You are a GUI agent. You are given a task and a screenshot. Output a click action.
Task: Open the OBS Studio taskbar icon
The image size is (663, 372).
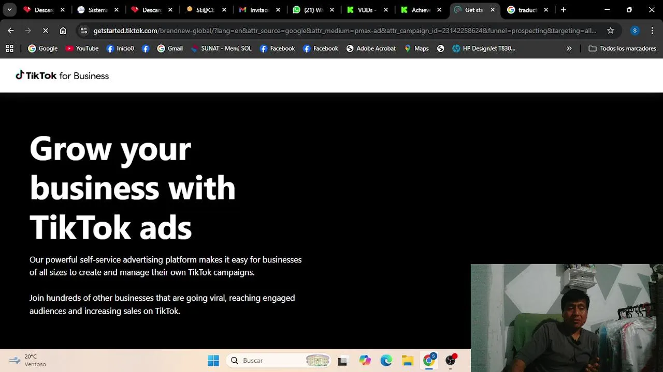pyautogui.click(x=451, y=360)
